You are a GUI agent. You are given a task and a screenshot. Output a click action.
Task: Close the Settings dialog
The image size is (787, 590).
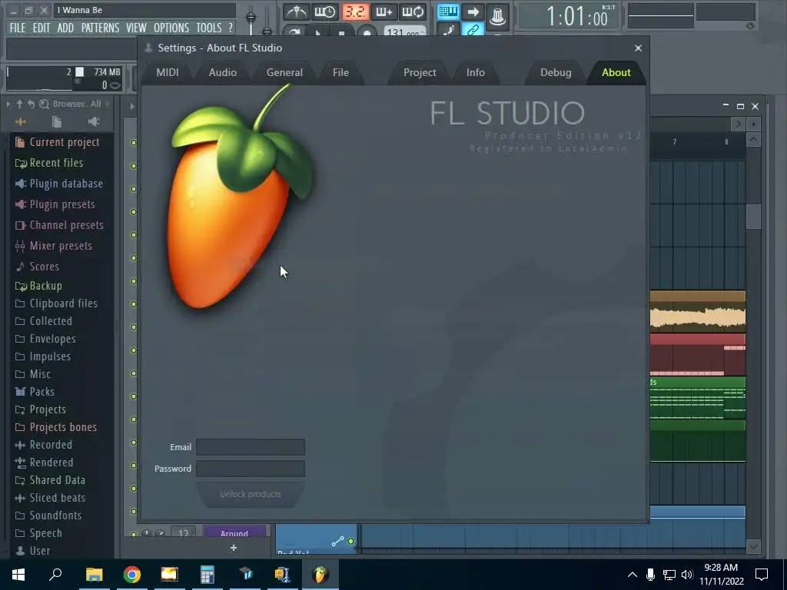[x=638, y=48]
